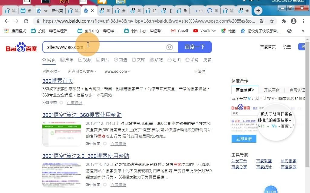310x193 pixels.
Task: Bookmark this page with the star icon
Action: point(272,21)
